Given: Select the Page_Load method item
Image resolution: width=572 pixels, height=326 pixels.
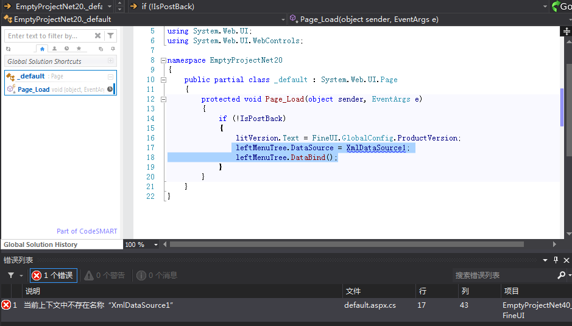Looking at the screenshot, I should (60, 89).
